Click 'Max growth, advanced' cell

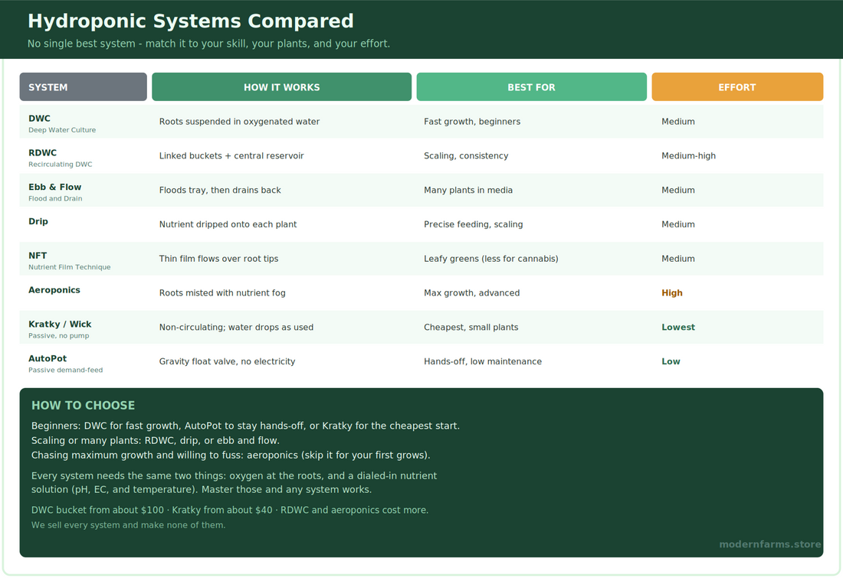point(471,293)
